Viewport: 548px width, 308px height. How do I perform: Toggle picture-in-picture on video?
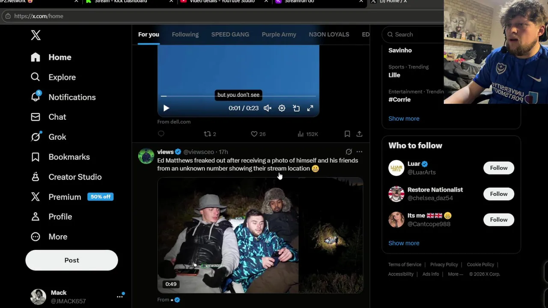[296, 108]
